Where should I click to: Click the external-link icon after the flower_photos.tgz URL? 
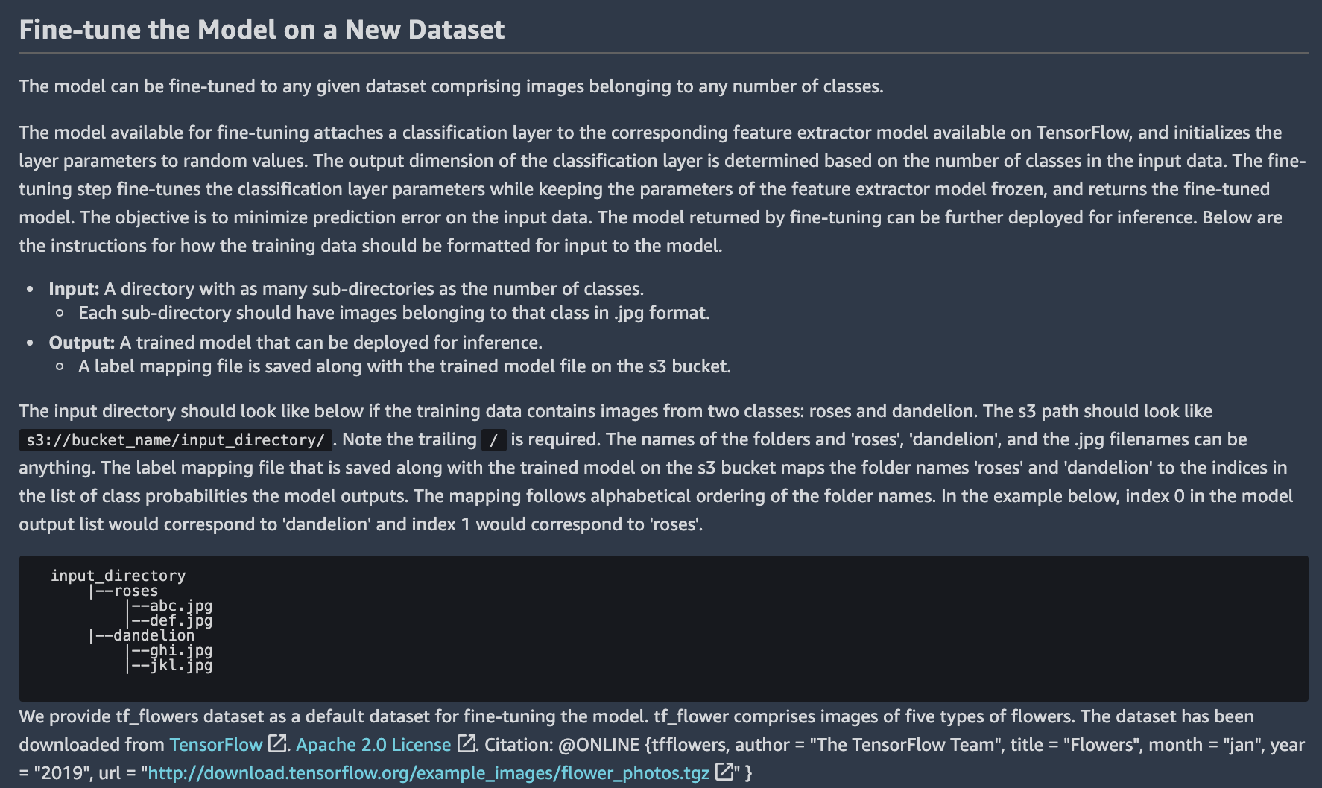tap(724, 772)
